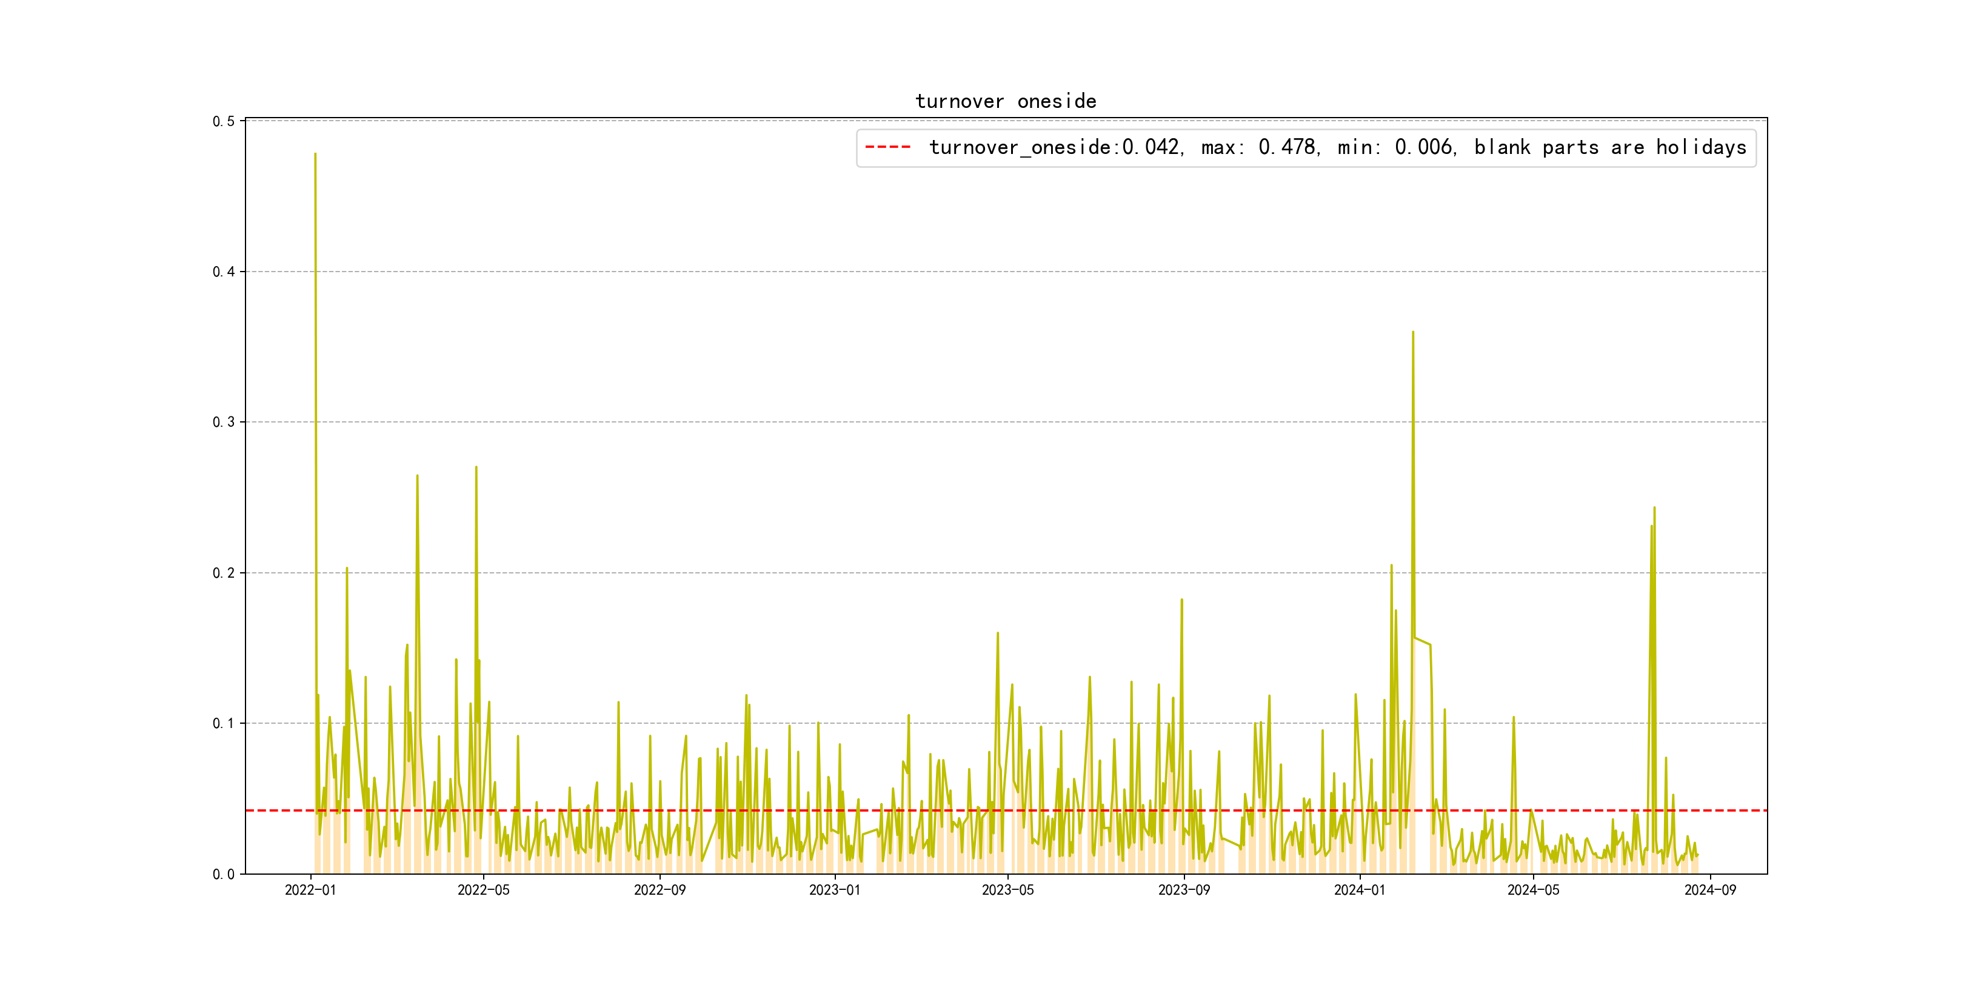Click the 0.3 y-axis tick label
This screenshot has width=1964, height=982.
pyautogui.click(x=224, y=423)
